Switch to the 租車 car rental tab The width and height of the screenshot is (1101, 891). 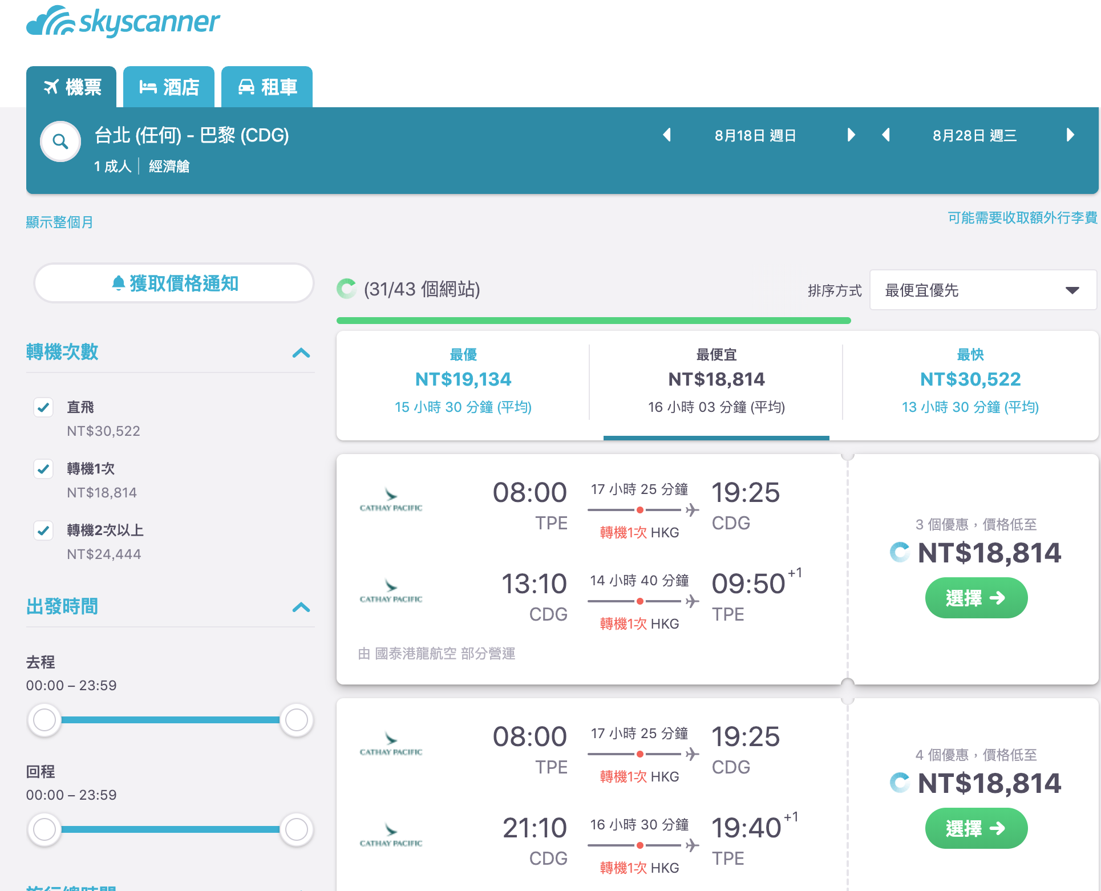pos(267,87)
